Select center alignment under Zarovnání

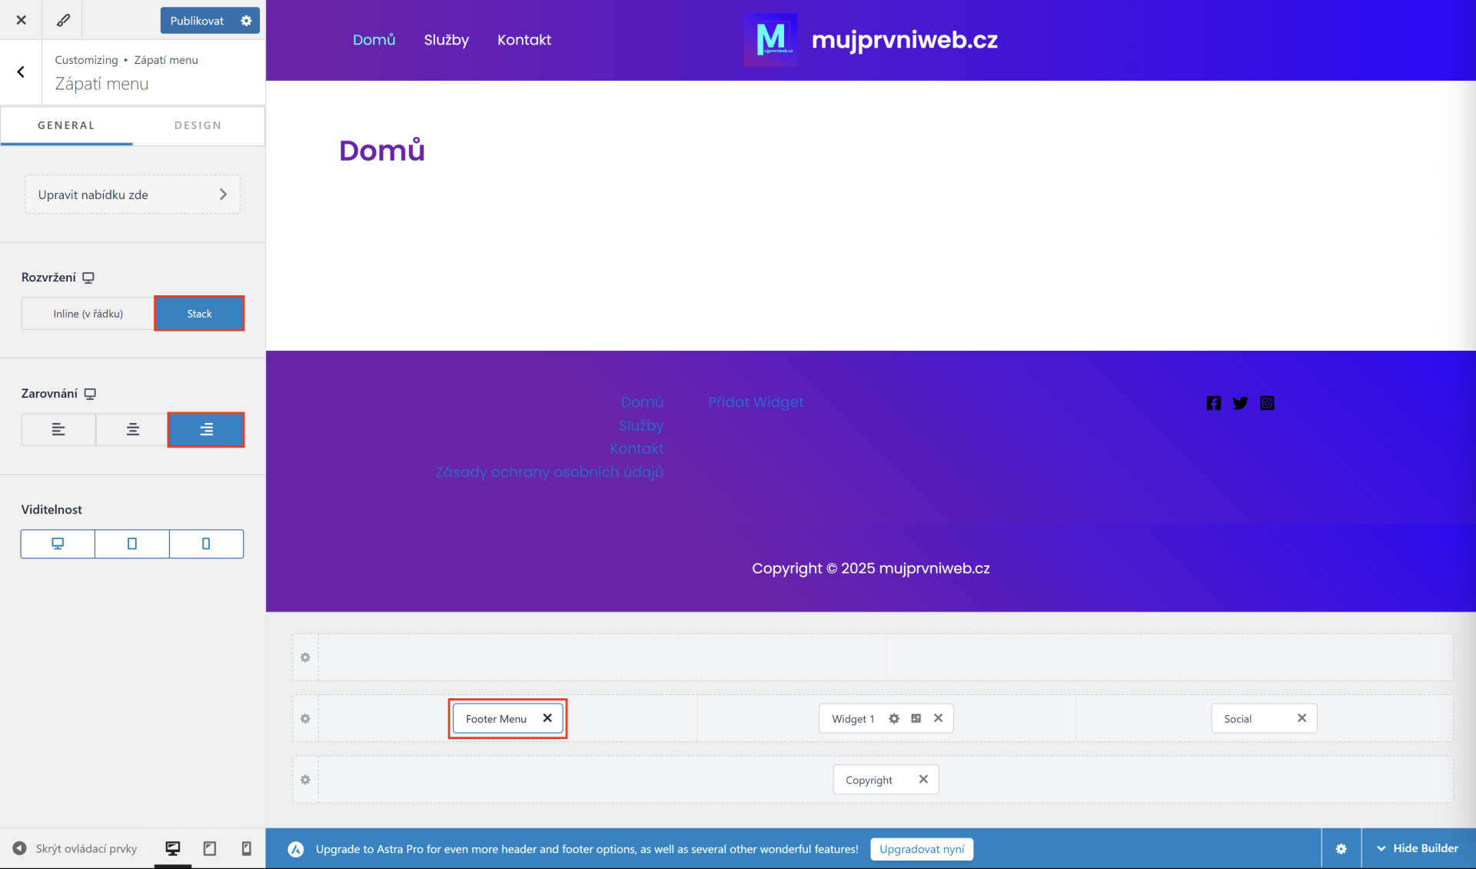pyautogui.click(x=131, y=429)
